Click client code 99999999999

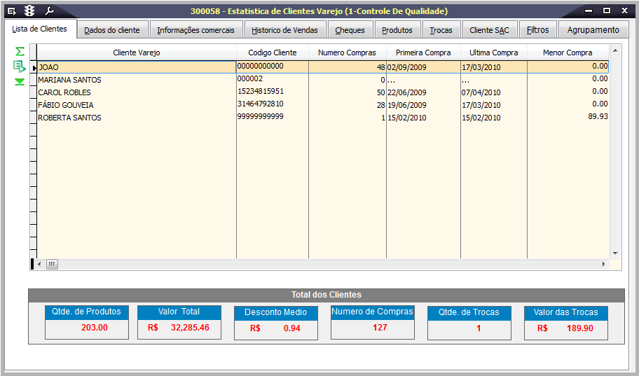(261, 116)
